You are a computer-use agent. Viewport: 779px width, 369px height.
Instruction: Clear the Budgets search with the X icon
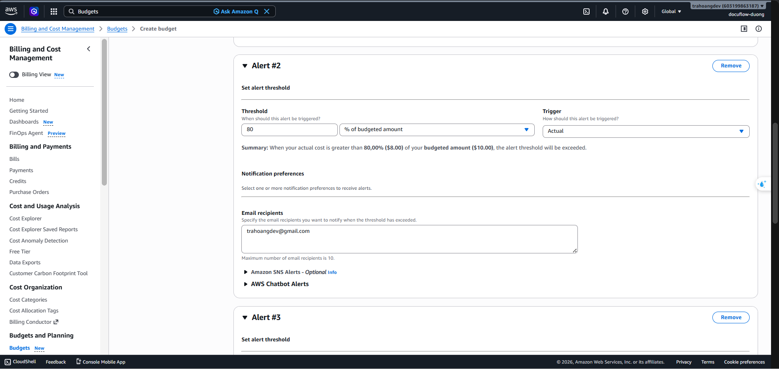coord(267,11)
